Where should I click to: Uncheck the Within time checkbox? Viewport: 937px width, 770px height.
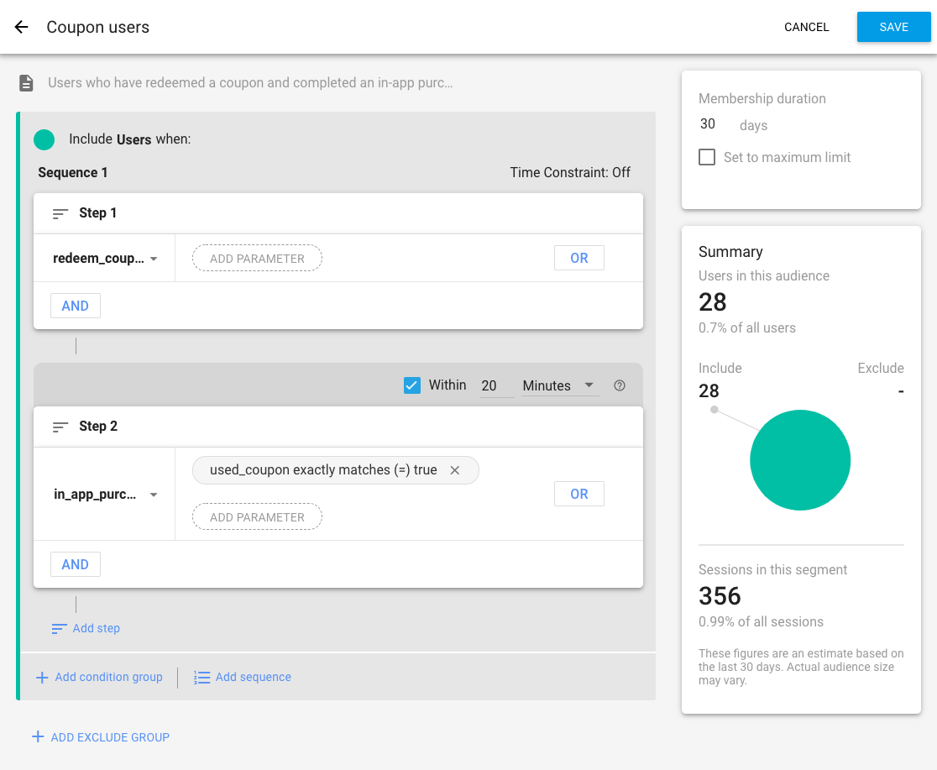[412, 385]
